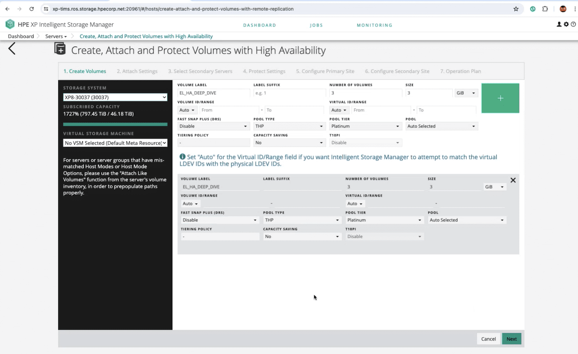This screenshot has height=354, width=578.
Task: Open the browser profile avatar
Action: tap(563, 9)
